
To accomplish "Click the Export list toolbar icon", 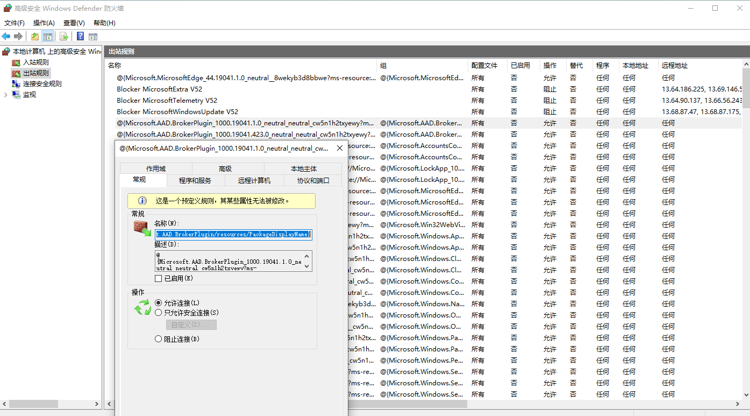I will pyautogui.click(x=64, y=37).
